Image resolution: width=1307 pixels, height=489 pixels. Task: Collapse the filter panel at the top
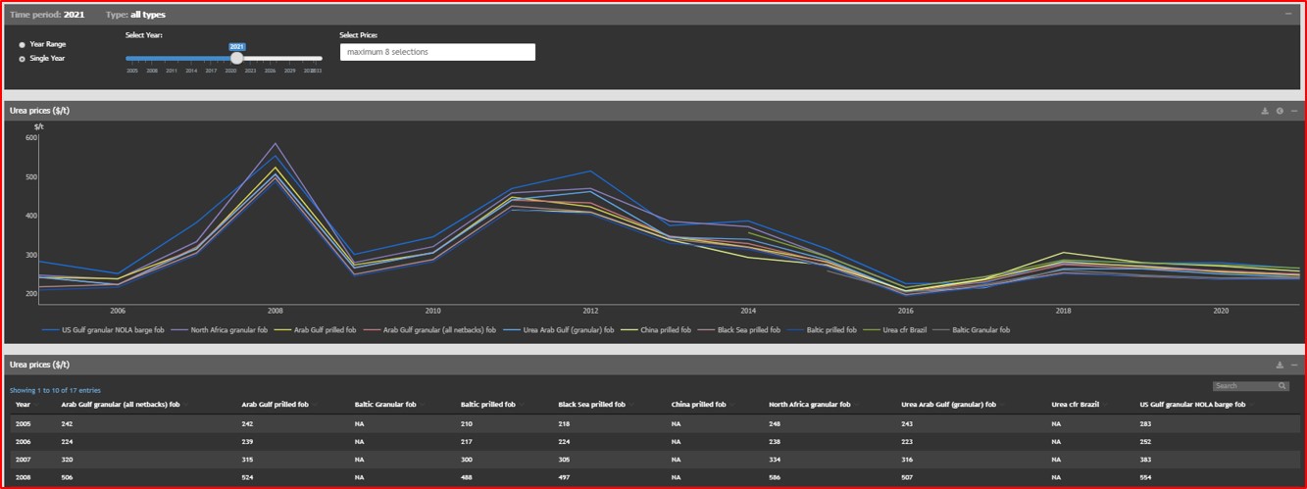[1288, 14]
